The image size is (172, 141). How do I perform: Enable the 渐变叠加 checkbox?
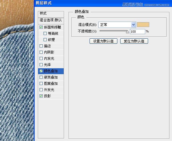[x=41, y=77]
